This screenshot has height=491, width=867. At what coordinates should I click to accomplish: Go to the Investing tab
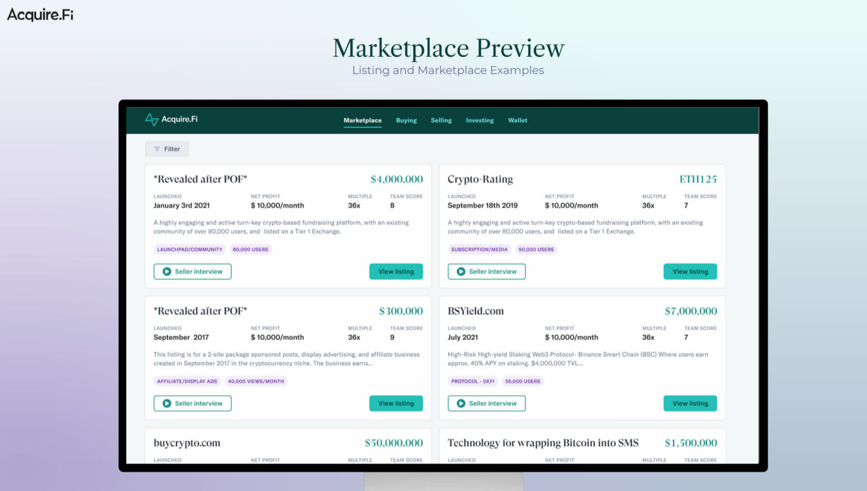(x=480, y=121)
